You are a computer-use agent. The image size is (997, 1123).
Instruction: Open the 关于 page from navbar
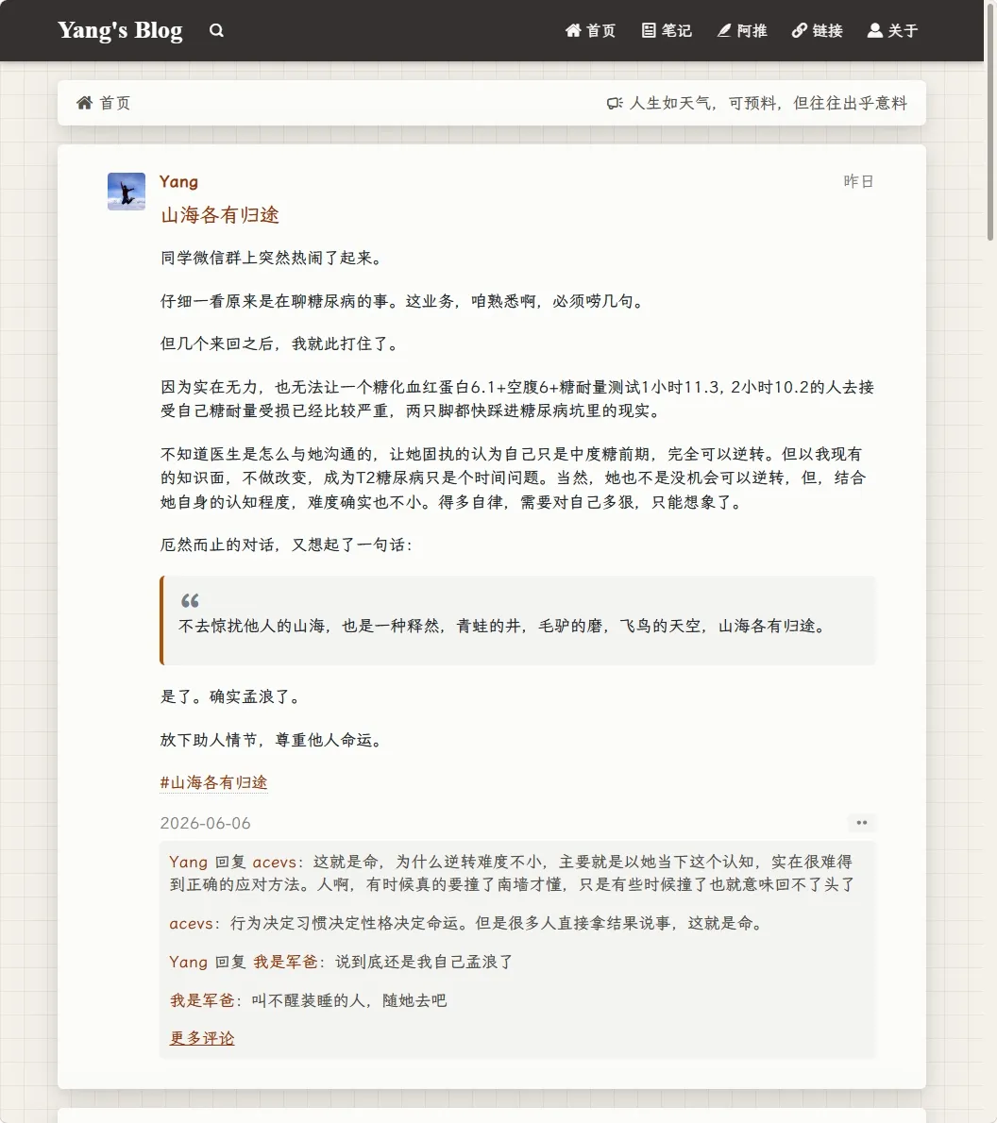[x=892, y=30]
